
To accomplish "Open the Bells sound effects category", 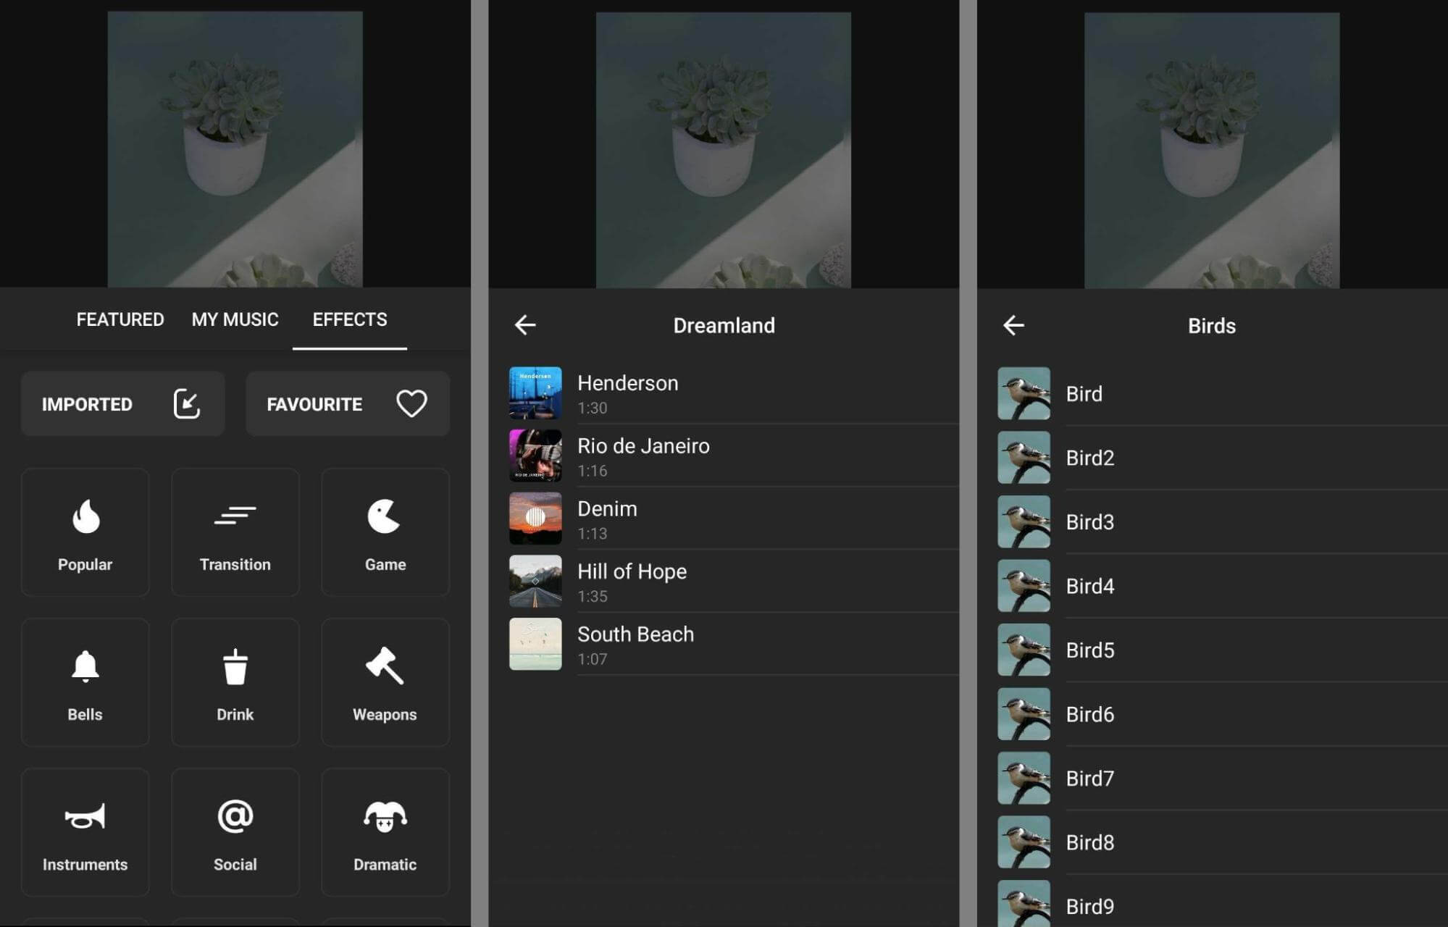I will coord(85,684).
